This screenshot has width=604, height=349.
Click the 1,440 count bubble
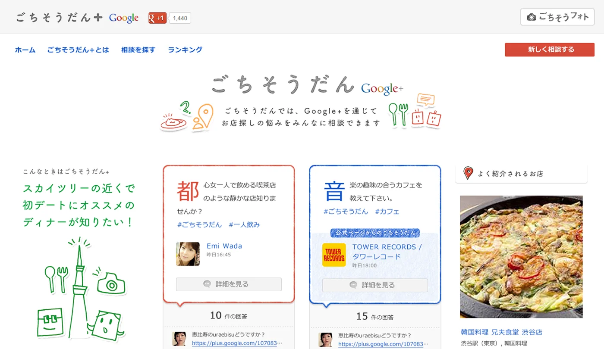pyautogui.click(x=180, y=18)
